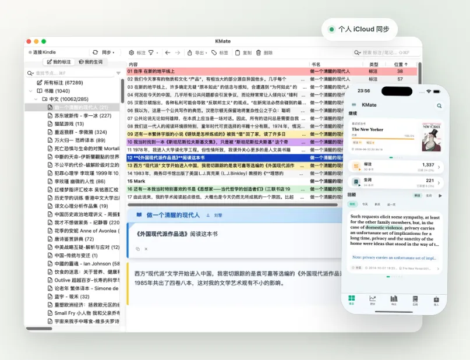Select 所有标注 (67289) in sidebar
This screenshot has width=470, height=360.
59,83
